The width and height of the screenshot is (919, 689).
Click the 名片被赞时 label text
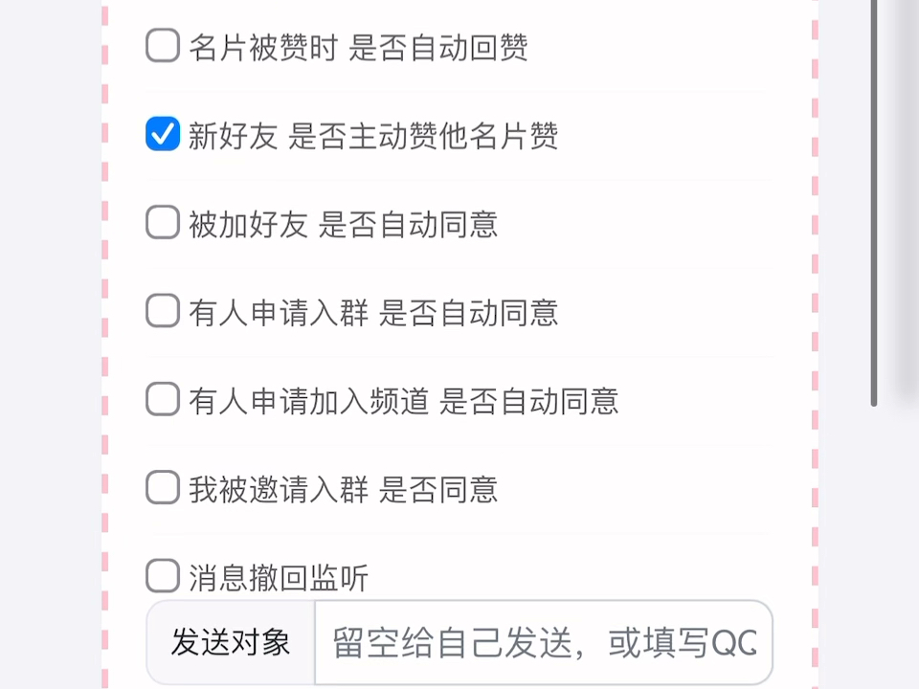point(262,47)
